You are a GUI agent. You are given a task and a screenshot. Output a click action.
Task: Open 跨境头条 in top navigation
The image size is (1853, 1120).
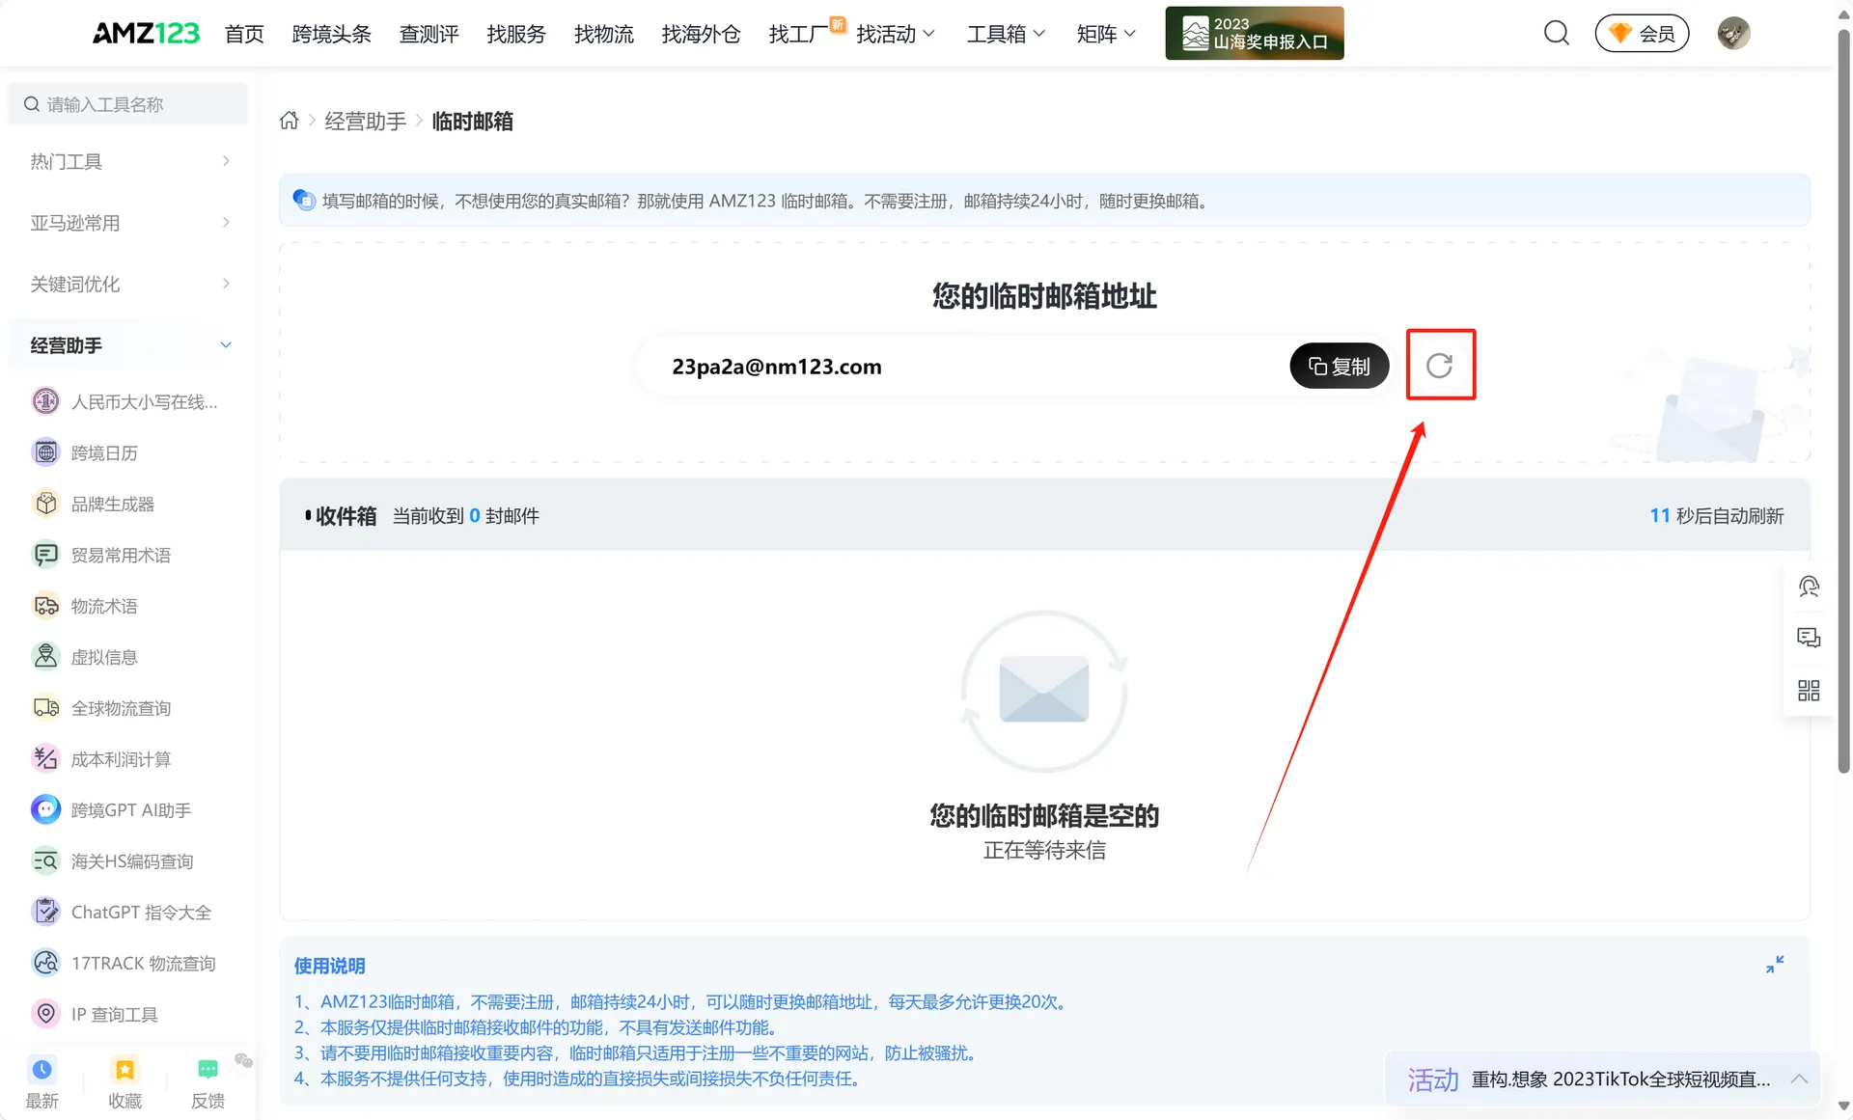(x=331, y=34)
